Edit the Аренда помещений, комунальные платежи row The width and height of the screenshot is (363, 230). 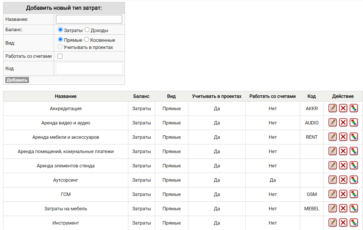[x=332, y=151]
